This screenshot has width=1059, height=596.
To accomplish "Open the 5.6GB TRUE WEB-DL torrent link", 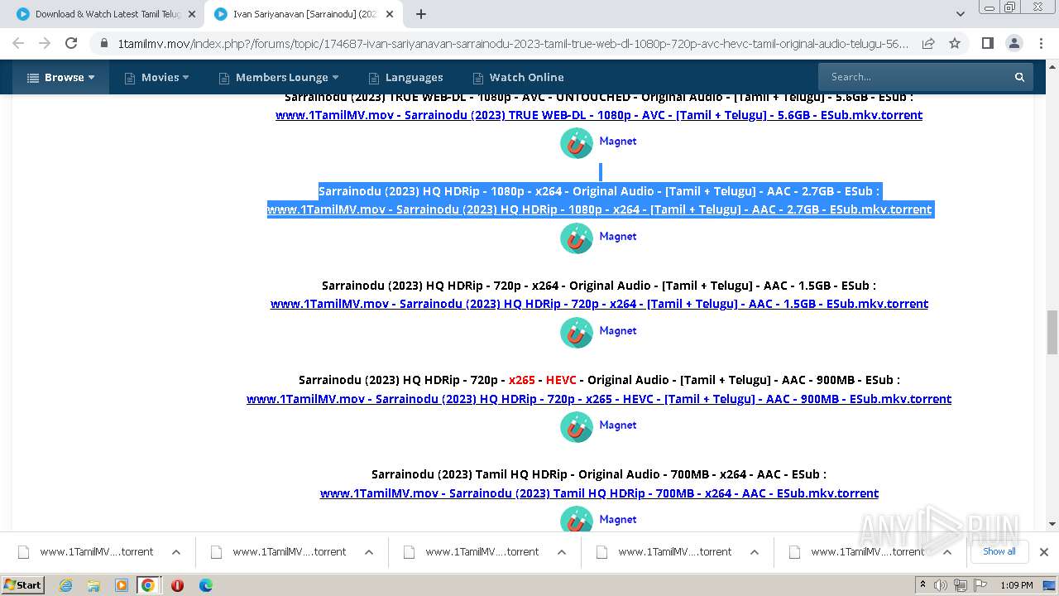I will (599, 115).
